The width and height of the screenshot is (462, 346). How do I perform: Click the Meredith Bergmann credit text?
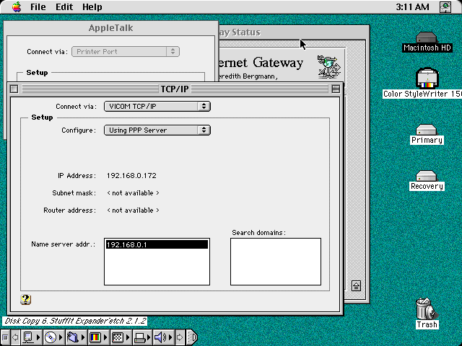[x=248, y=76]
